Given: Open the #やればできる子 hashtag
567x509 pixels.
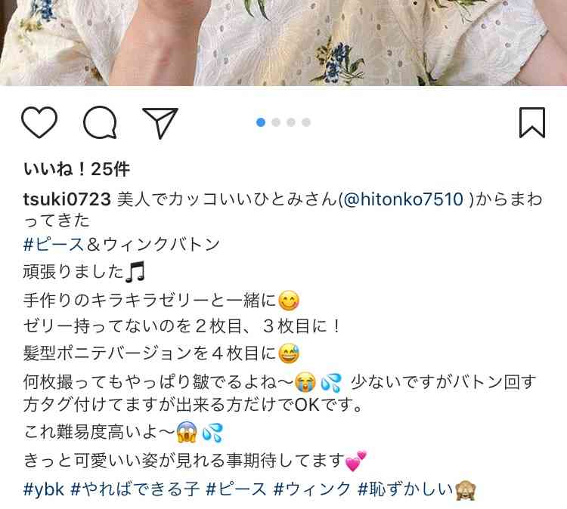Looking at the screenshot, I should click(x=135, y=490).
